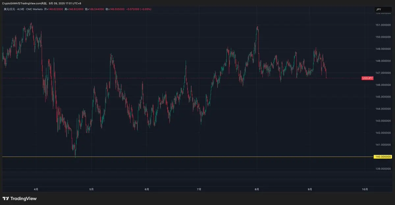The height and width of the screenshot is (205, 395).
Task: Click the 7月 time axis label
Action: (x=199, y=189)
